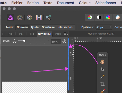Select the Selection Brush tool

click(x=102, y=91)
